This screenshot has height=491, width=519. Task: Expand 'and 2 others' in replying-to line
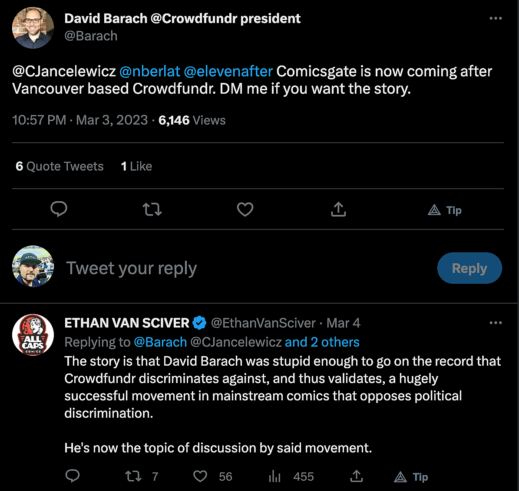[x=322, y=342]
